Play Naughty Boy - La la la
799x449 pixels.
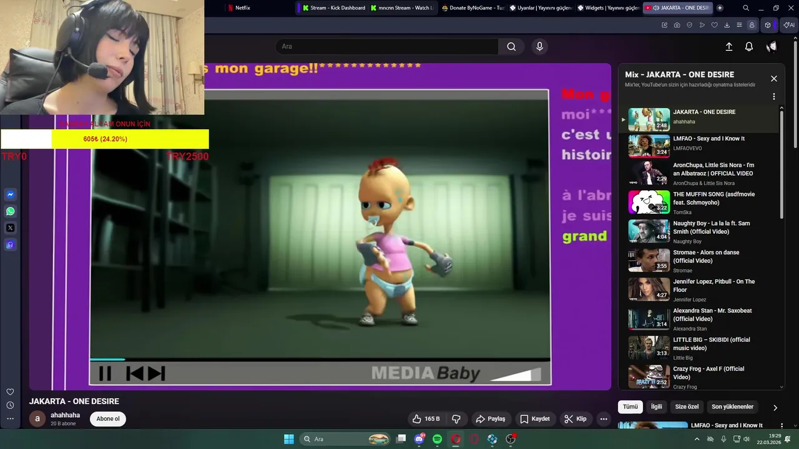[699, 231]
